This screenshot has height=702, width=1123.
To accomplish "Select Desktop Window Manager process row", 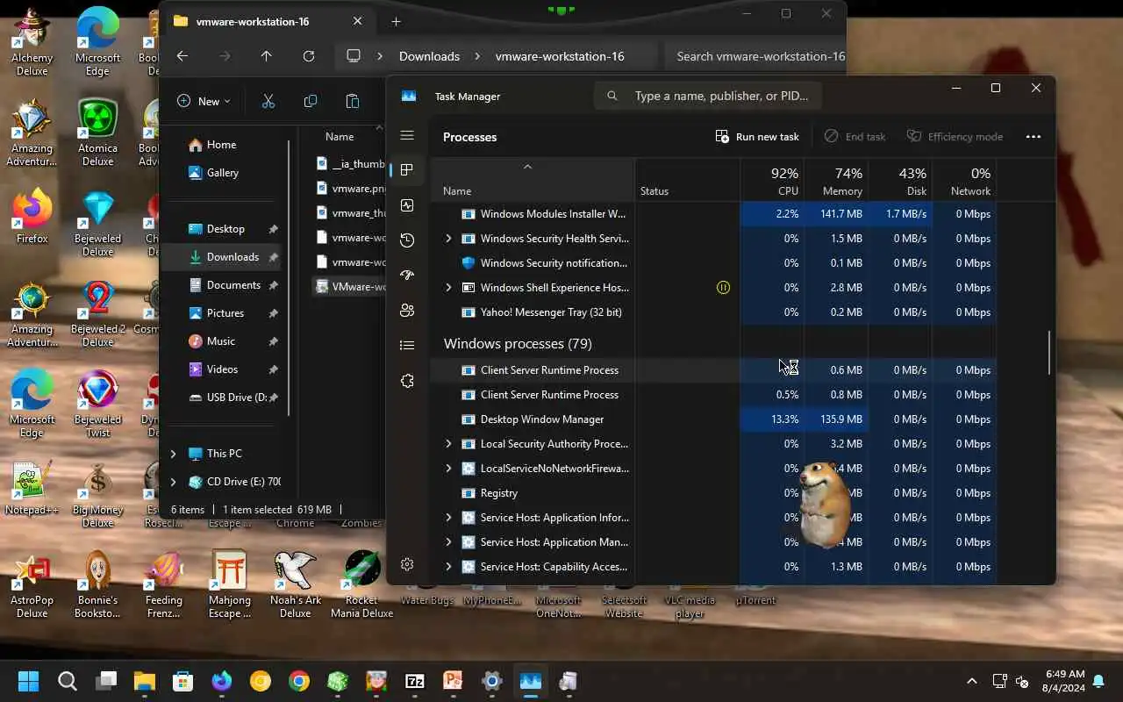I will coord(712,419).
